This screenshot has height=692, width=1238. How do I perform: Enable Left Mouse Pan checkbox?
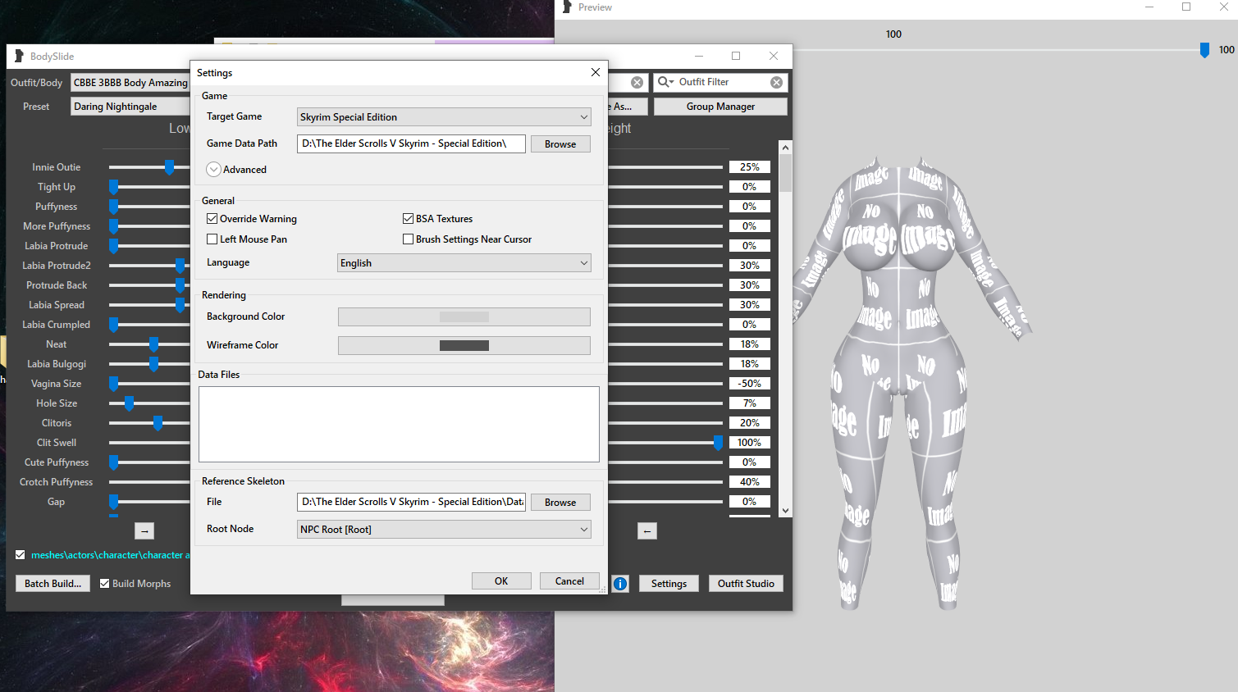click(x=212, y=239)
